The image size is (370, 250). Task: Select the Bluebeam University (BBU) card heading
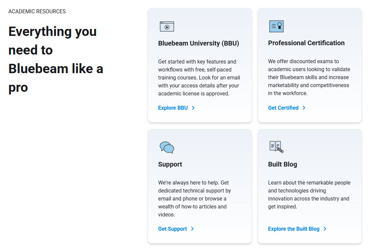pos(198,43)
